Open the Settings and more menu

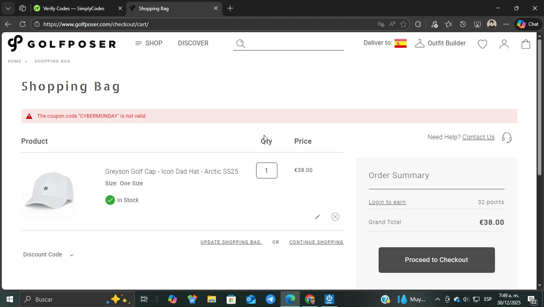[x=506, y=24]
